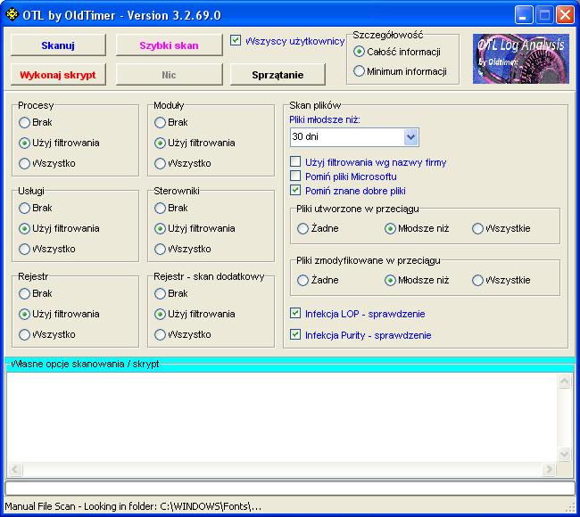
Task: Choose Brak under Procesy
Action: (x=24, y=122)
